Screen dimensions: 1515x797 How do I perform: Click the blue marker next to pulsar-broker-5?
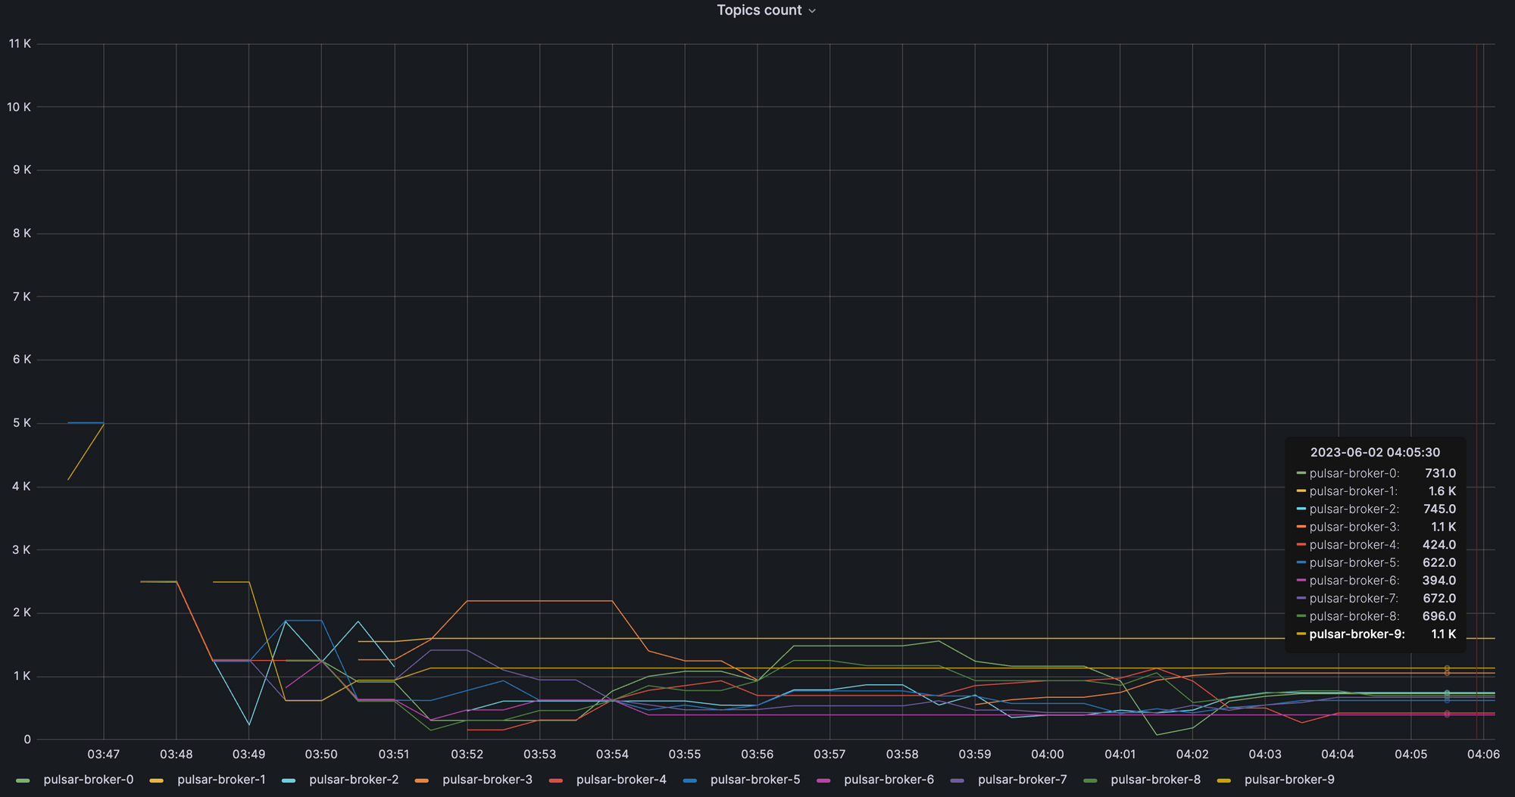click(x=690, y=780)
